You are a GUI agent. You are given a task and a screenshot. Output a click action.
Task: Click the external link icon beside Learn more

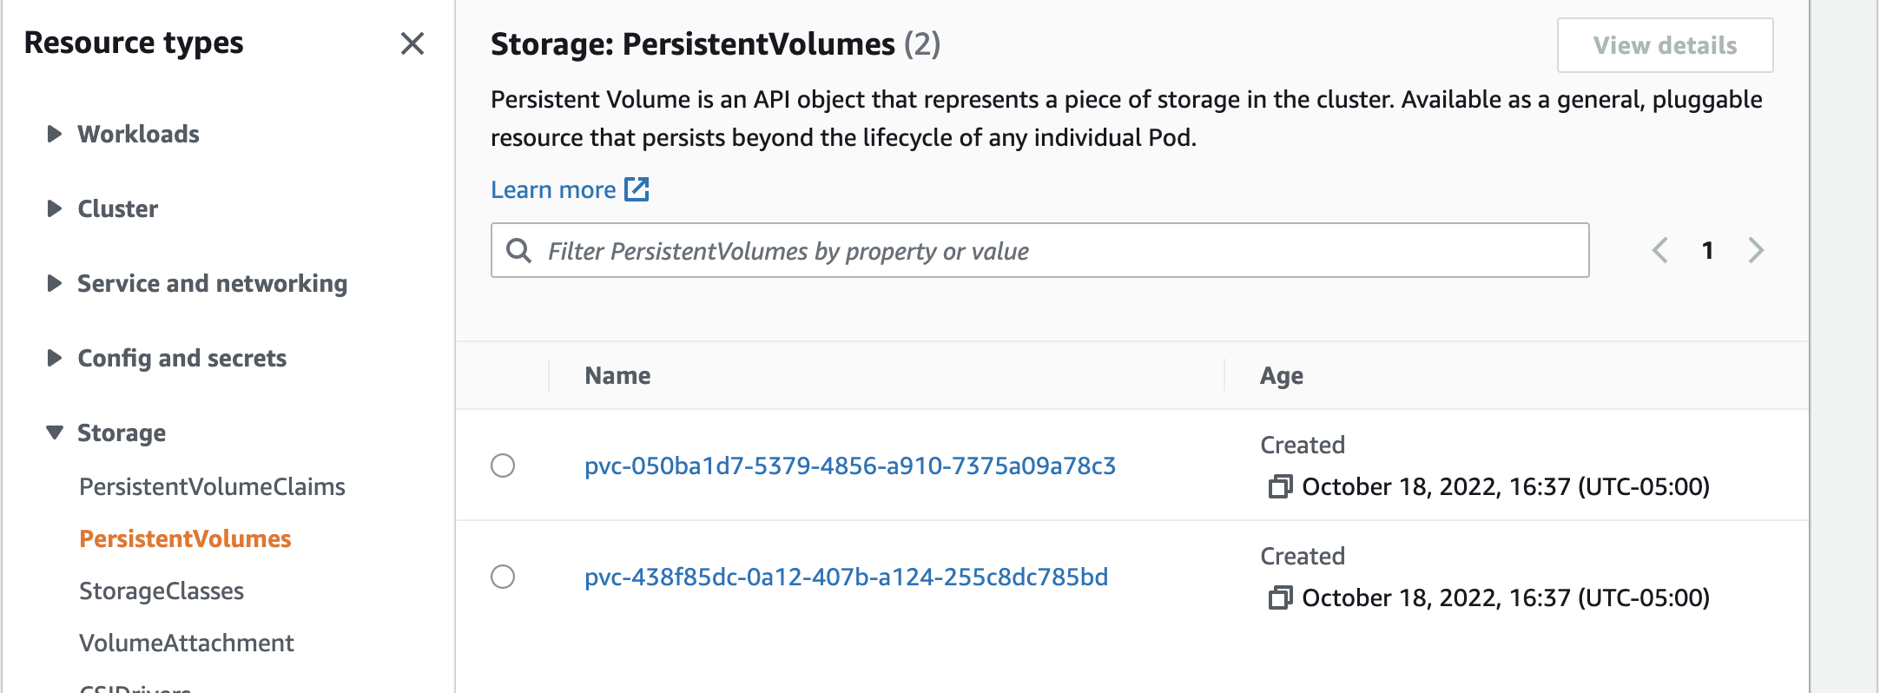pos(637,189)
